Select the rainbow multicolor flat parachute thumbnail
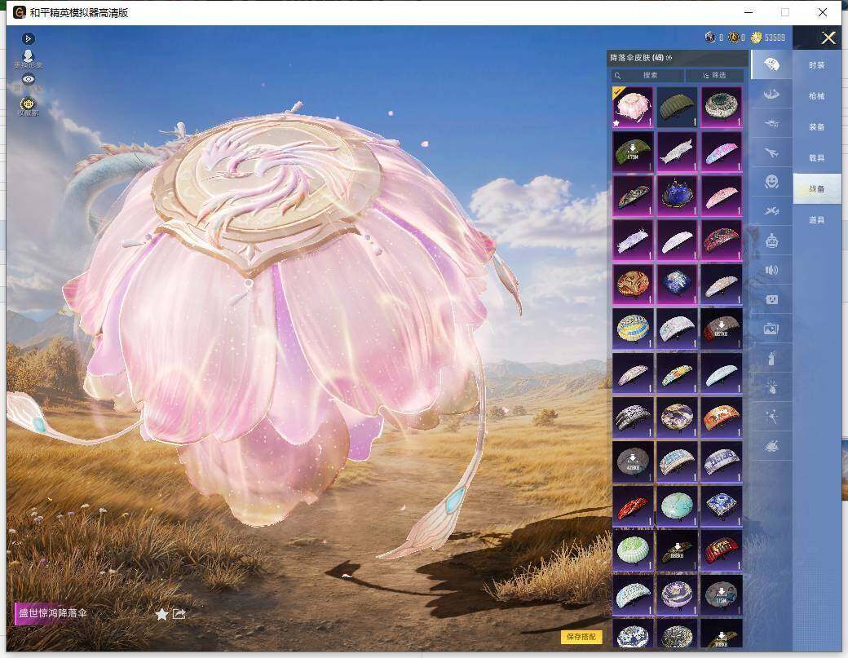 pos(677,373)
